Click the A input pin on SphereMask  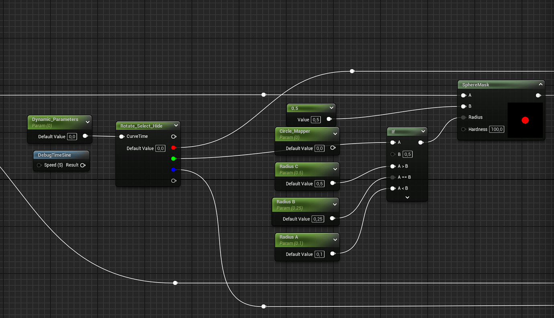(463, 95)
